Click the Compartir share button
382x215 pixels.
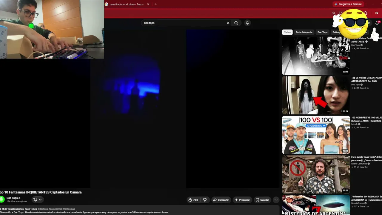click(x=221, y=200)
